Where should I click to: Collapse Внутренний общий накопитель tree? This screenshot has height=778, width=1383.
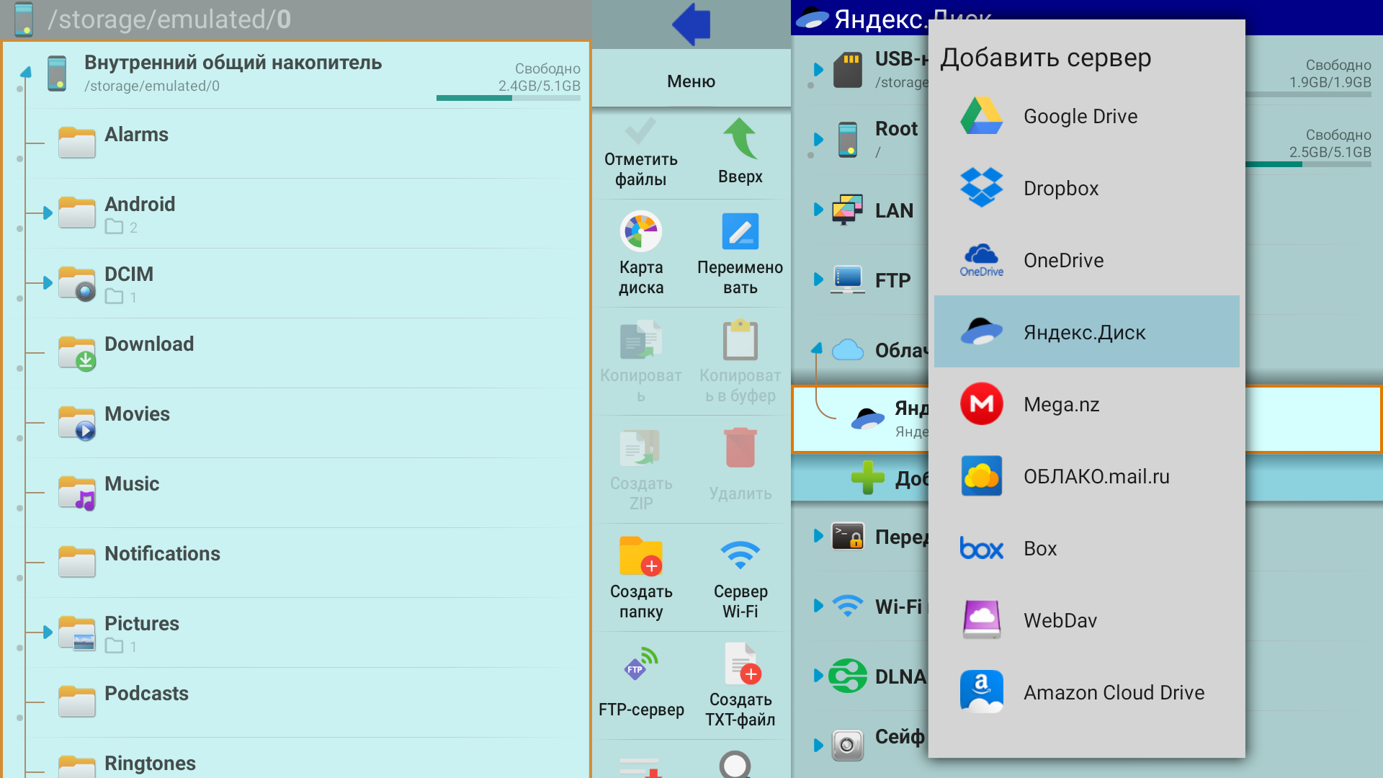coord(26,72)
